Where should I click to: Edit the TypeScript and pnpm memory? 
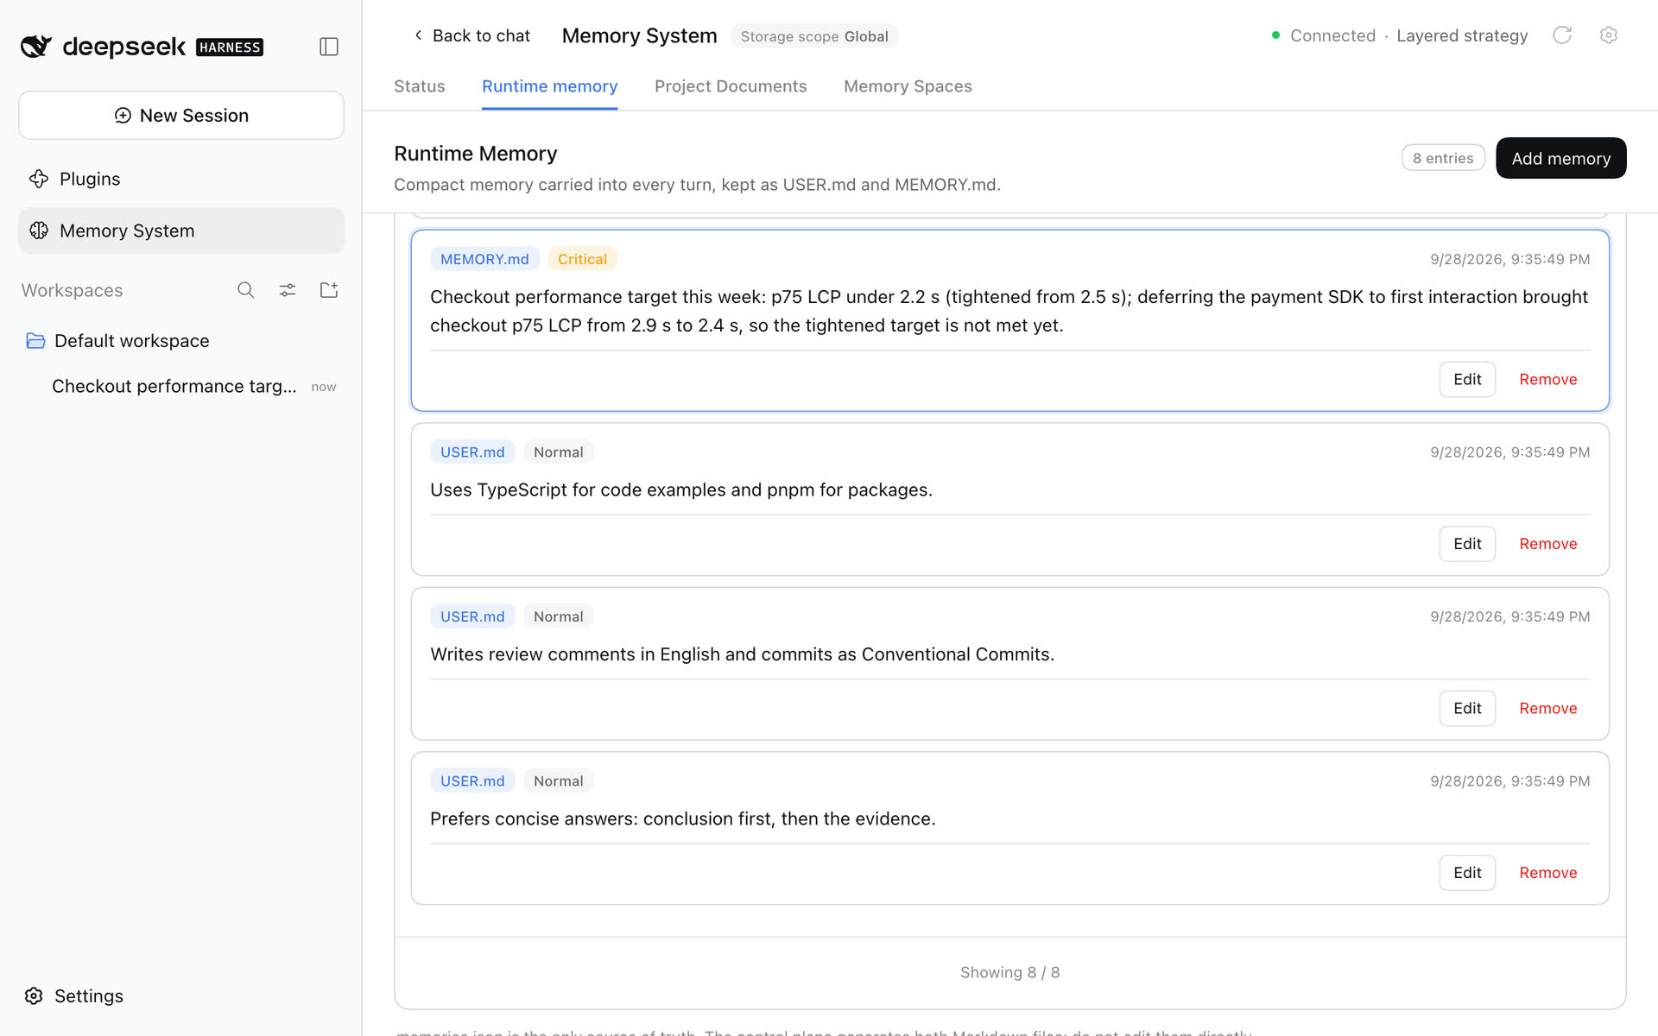point(1467,544)
